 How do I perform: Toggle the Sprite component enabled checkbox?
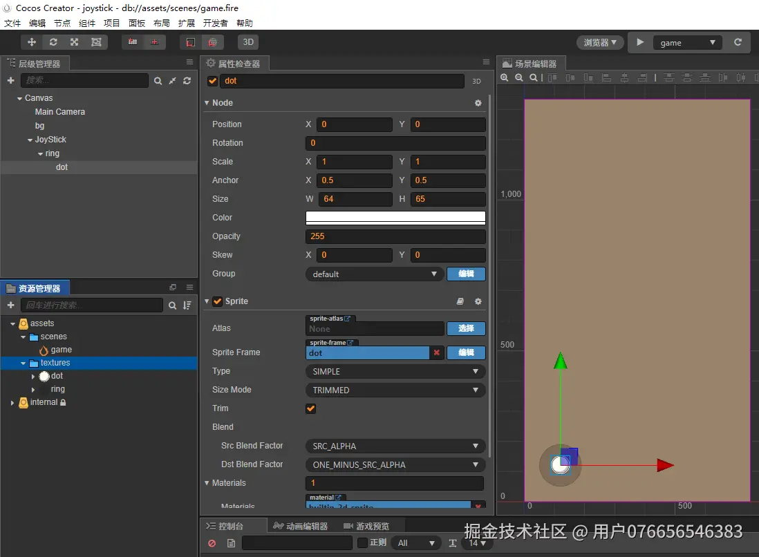[x=218, y=301]
